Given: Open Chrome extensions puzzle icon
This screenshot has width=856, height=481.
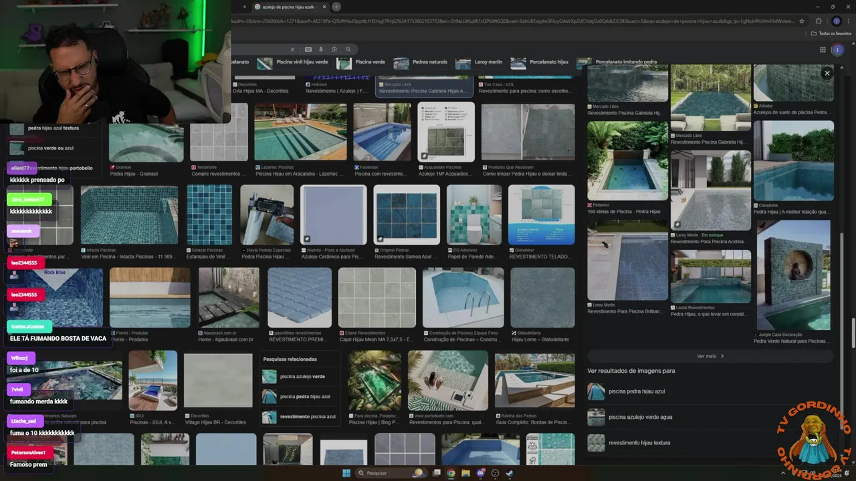Looking at the screenshot, I should coord(819,21).
